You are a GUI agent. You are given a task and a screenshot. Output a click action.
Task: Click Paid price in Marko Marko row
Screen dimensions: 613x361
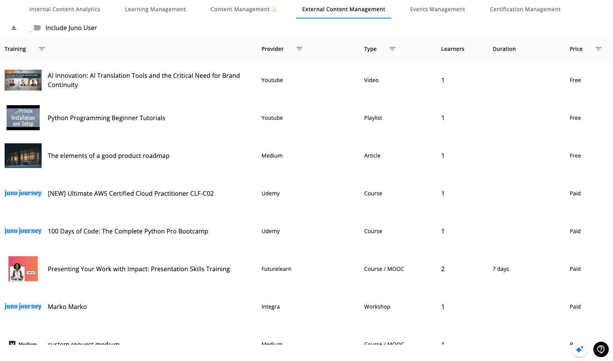coord(575,307)
